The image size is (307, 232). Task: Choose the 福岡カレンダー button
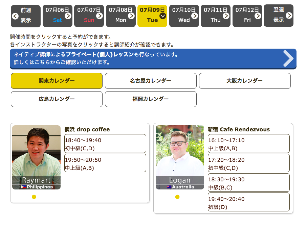[x=151, y=99]
